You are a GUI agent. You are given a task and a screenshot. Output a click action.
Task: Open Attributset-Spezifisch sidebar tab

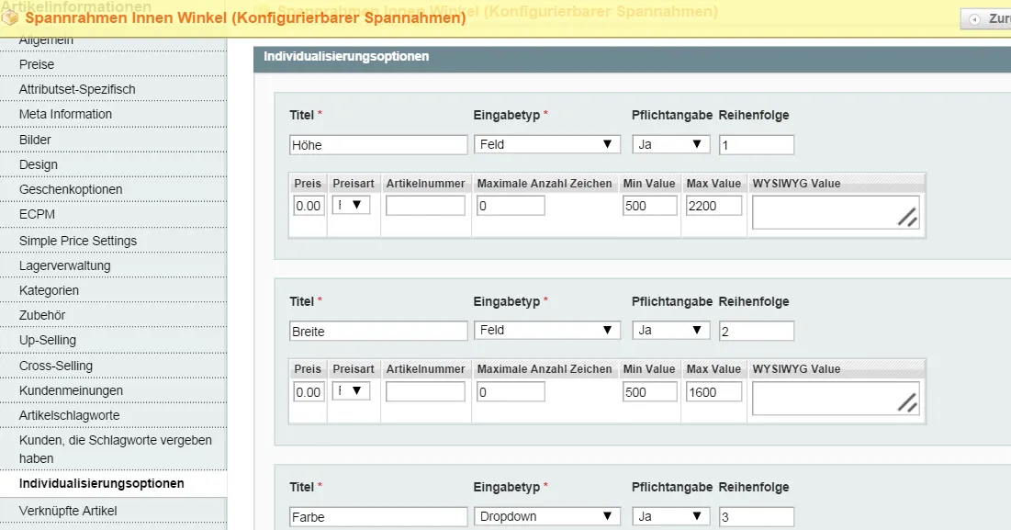(x=113, y=90)
